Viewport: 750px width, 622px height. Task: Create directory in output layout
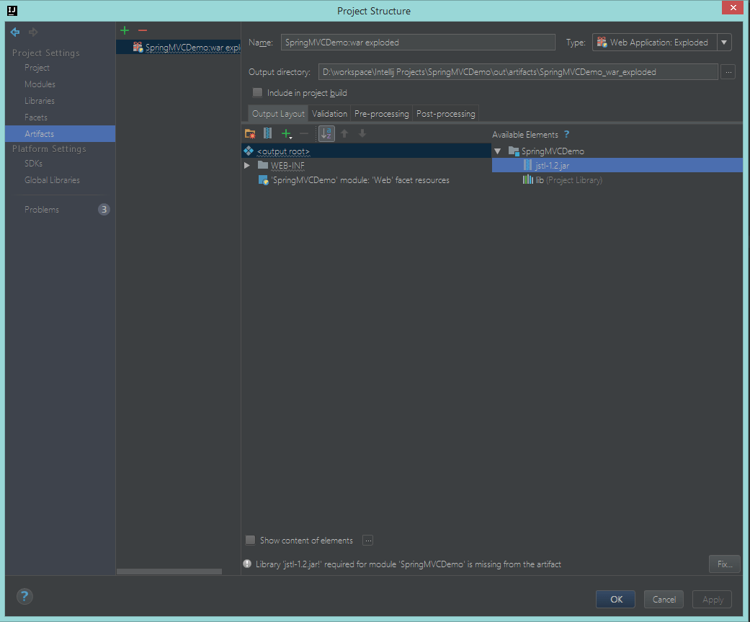(x=250, y=134)
